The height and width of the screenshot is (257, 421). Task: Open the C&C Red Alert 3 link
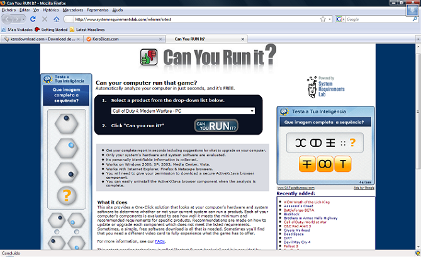(x=297, y=226)
